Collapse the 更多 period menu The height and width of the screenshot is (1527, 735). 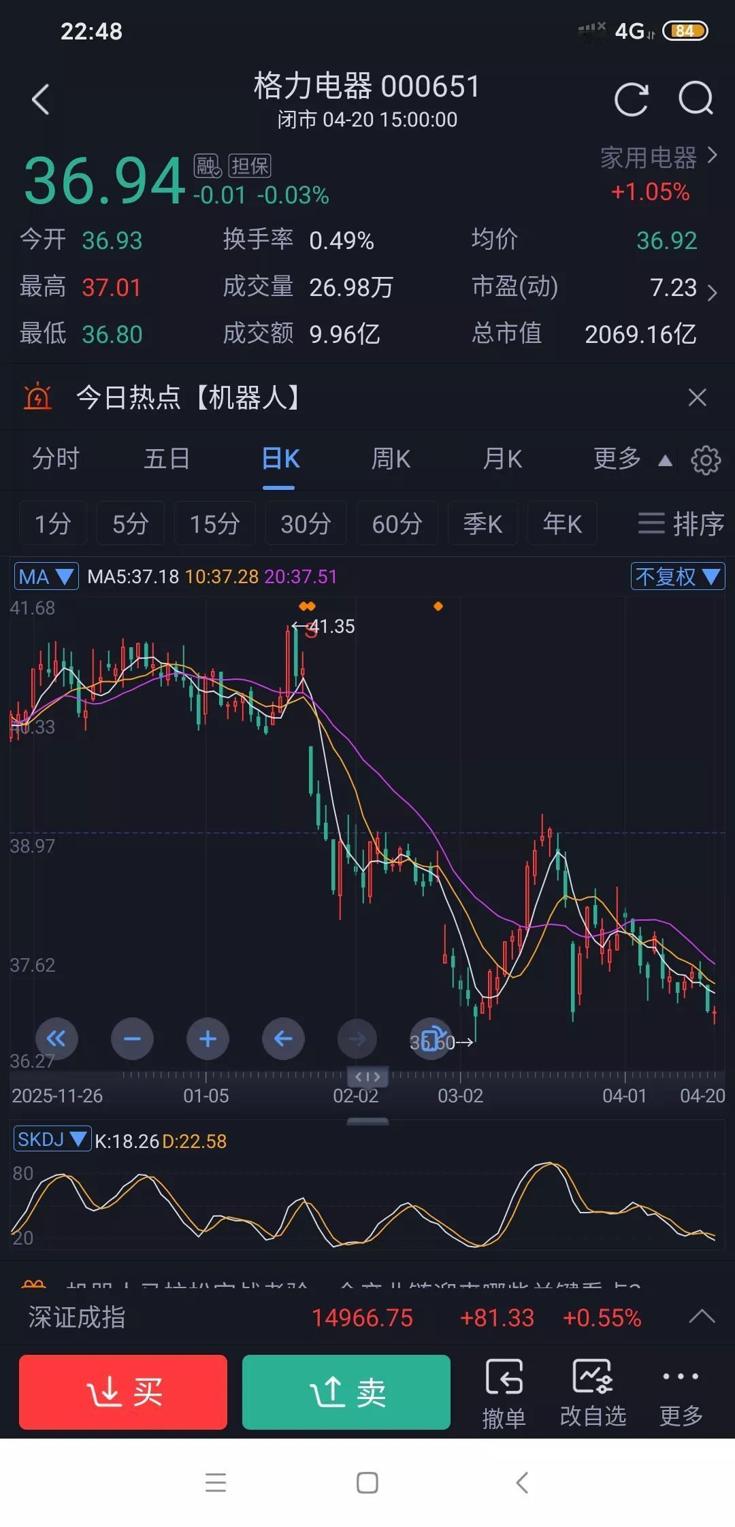pos(632,459)
